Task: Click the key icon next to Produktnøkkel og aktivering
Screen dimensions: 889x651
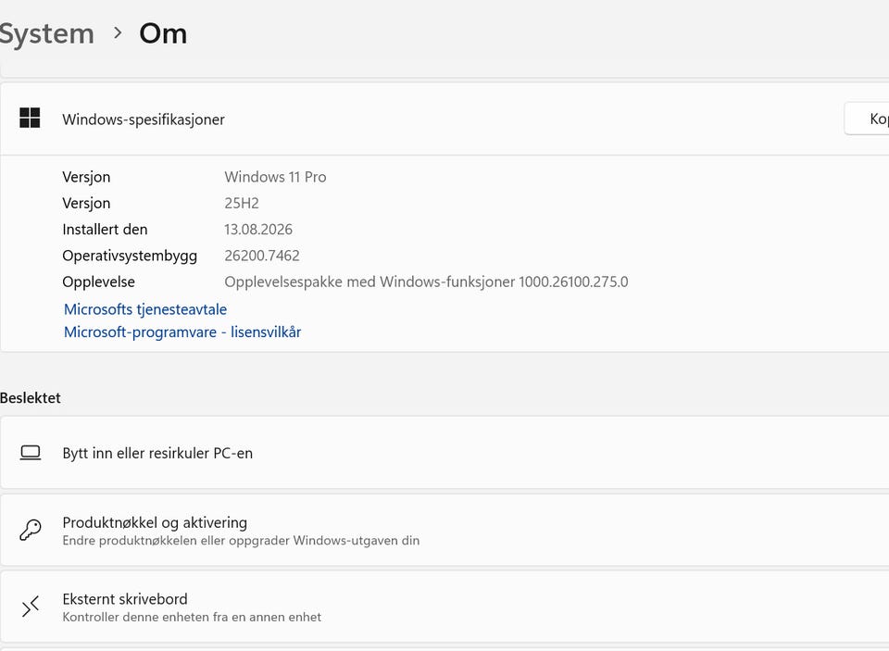Action: pos(30,531)
